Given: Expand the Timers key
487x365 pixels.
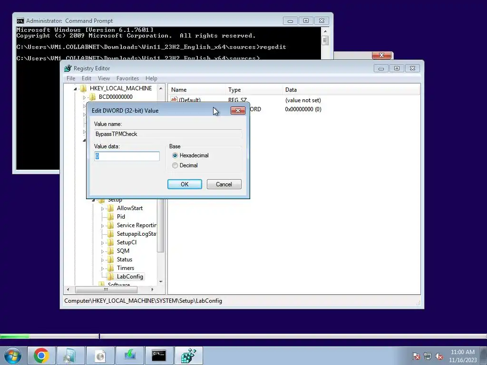Looking at the screenshot, I should pos(102,269).
